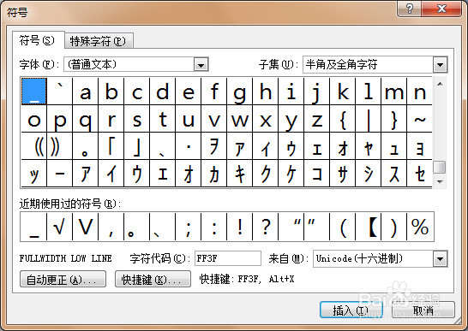Select the grave accent symbol in the grid
The width and height of the screenshot is (468, 331).
click(60, 92)
